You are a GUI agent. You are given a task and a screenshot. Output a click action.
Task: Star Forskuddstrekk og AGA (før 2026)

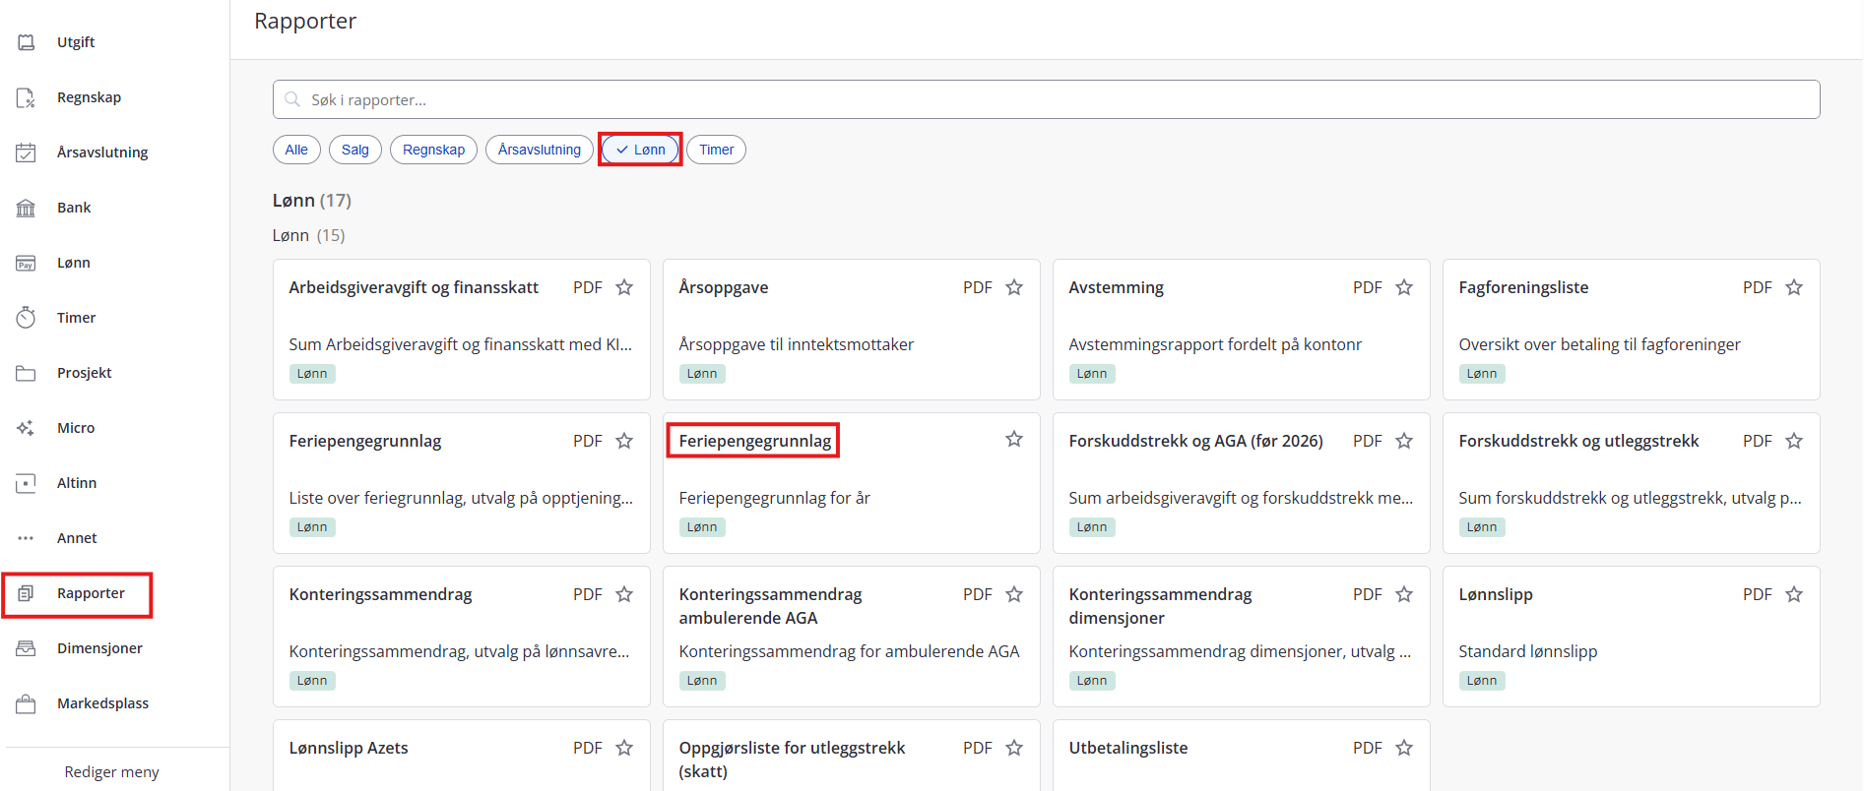pyautogui.click(x=1404, y=441)
